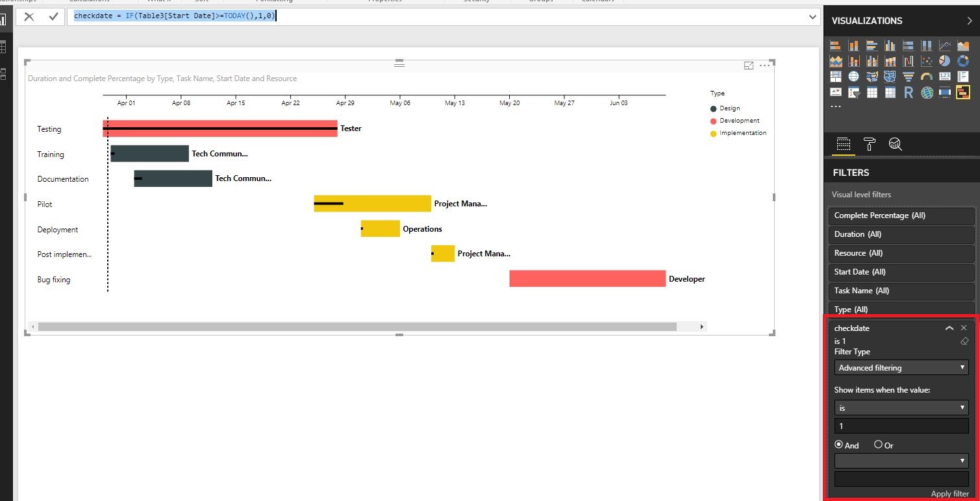The width and height of the screenshot is (980, 501).
Task: Switch to the Fields tab in Visualizations
Action: [843, 144]
